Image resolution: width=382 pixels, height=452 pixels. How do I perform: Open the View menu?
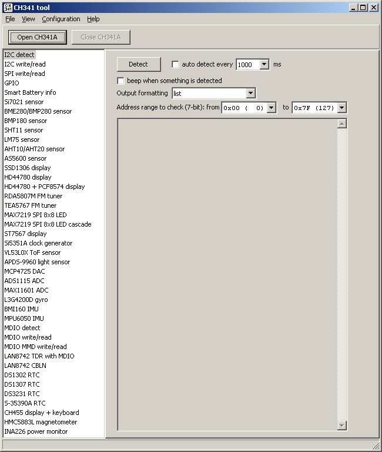pos(28,19)
